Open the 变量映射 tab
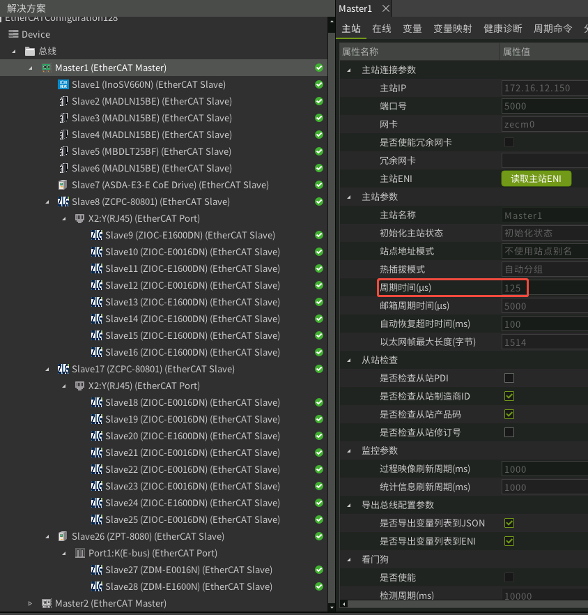 (x=453, y=29)
